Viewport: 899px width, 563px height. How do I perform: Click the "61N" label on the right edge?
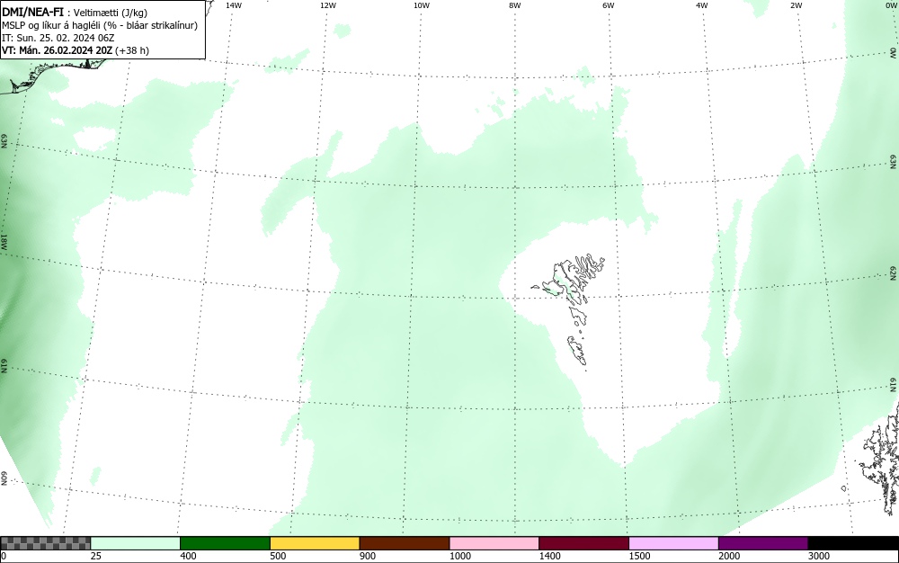click(894, 385)
